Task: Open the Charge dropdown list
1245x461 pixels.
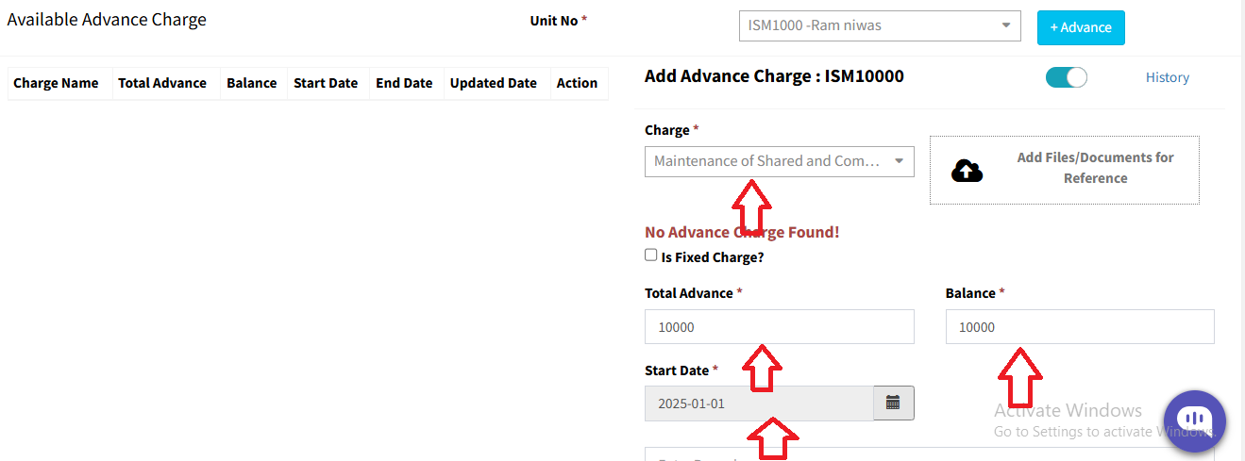Action: pyautogui.click(x=779, y=161)
